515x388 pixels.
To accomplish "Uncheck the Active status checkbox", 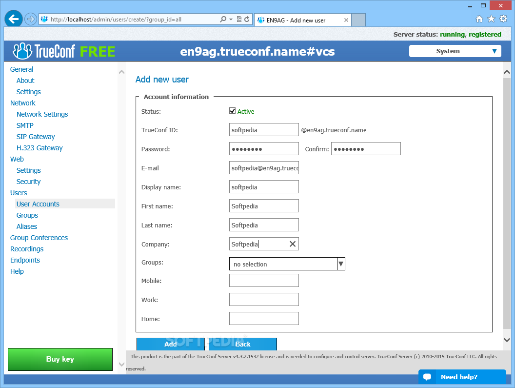I will 232,111.
